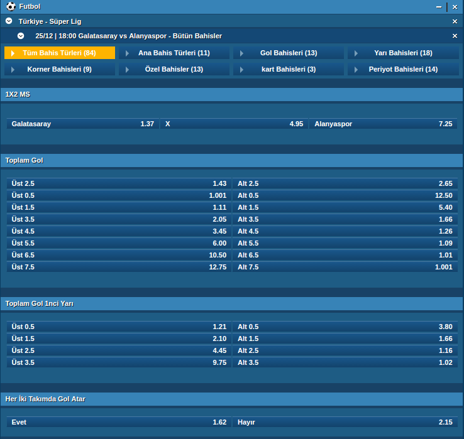Select Tüm Bahis Türleri (84) tab

coord(60,53)
